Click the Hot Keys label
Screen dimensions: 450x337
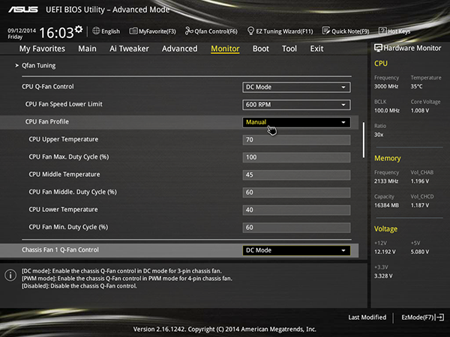point(399,31)
